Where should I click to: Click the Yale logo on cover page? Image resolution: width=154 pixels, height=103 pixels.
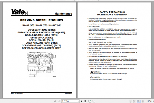tap(20, 12)
